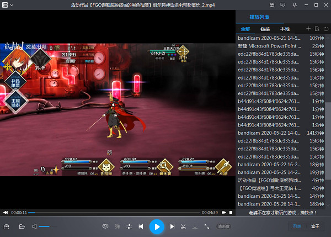Select bandicam 2020-05-25 14-5 playlist item
The image size is (331, 237).
(281, 196)
